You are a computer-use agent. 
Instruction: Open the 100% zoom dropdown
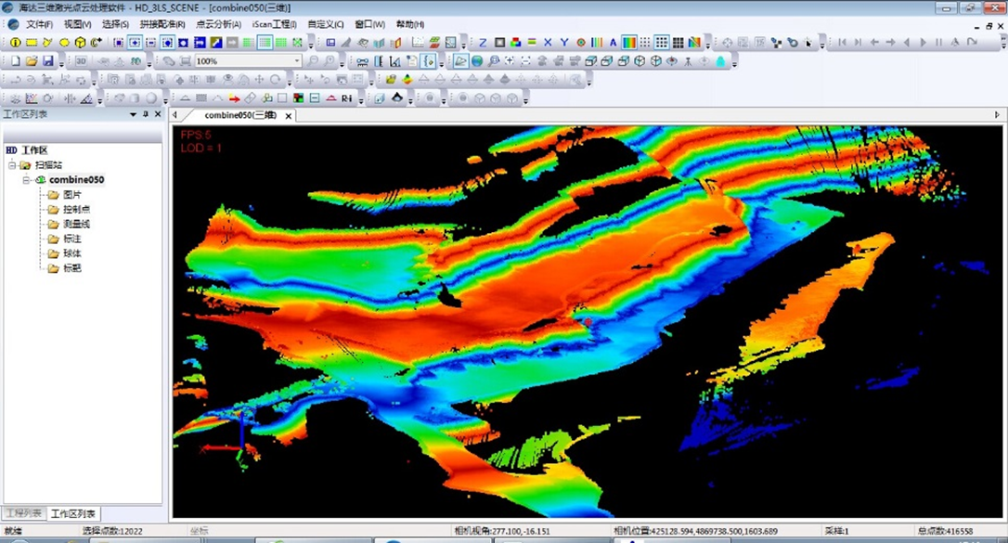(x=297, y=61)
